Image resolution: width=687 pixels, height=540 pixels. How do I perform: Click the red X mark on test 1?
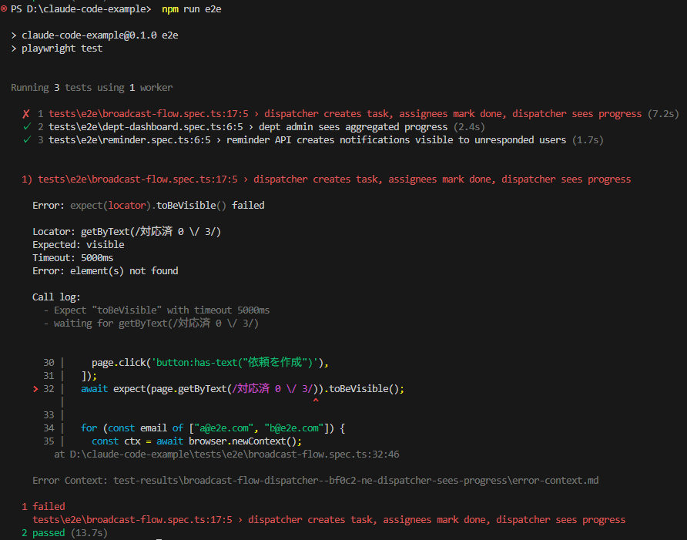pos(26,114)
